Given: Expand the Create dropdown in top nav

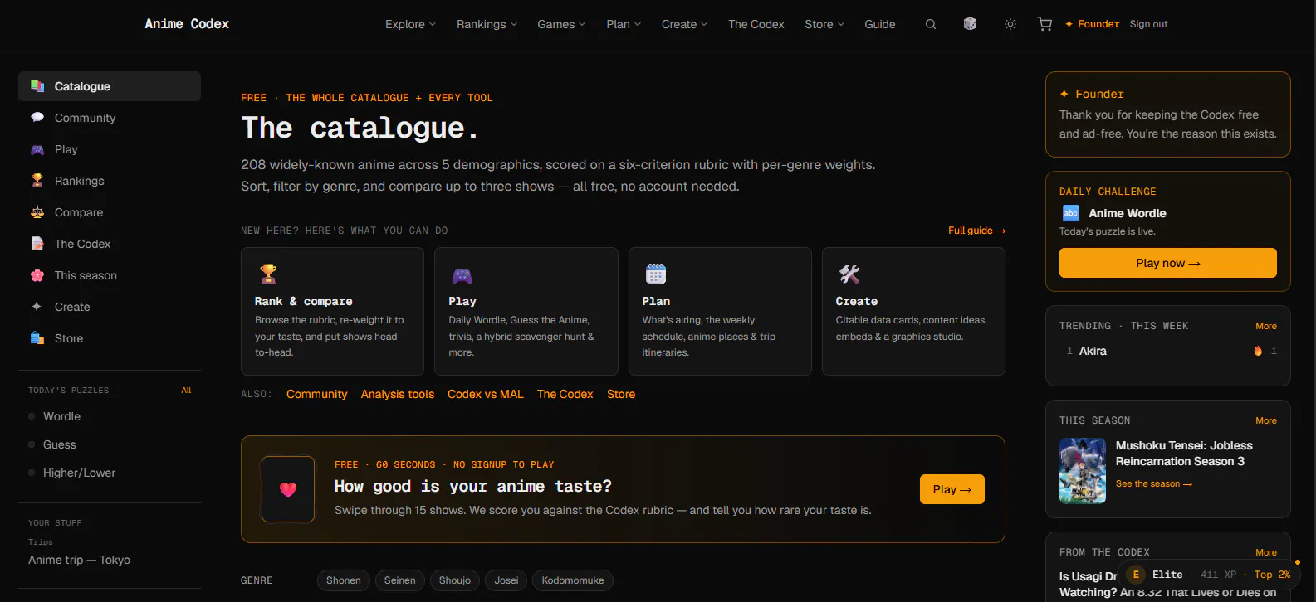Looking at the screenshot, I should (x=684, y=24).
